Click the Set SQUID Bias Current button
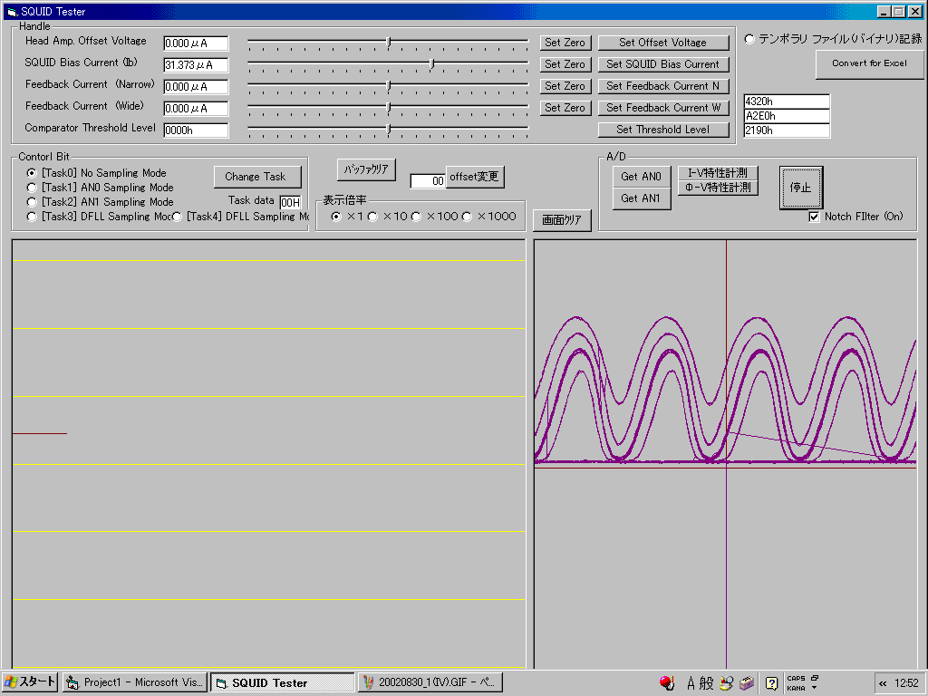Screen dimensions: 928x696 pos(663,64)
